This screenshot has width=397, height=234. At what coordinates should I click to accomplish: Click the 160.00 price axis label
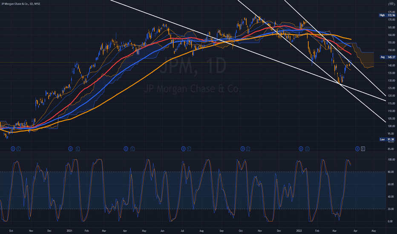[391, 35]
